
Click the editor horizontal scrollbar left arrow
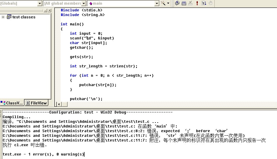coord(59,104)
